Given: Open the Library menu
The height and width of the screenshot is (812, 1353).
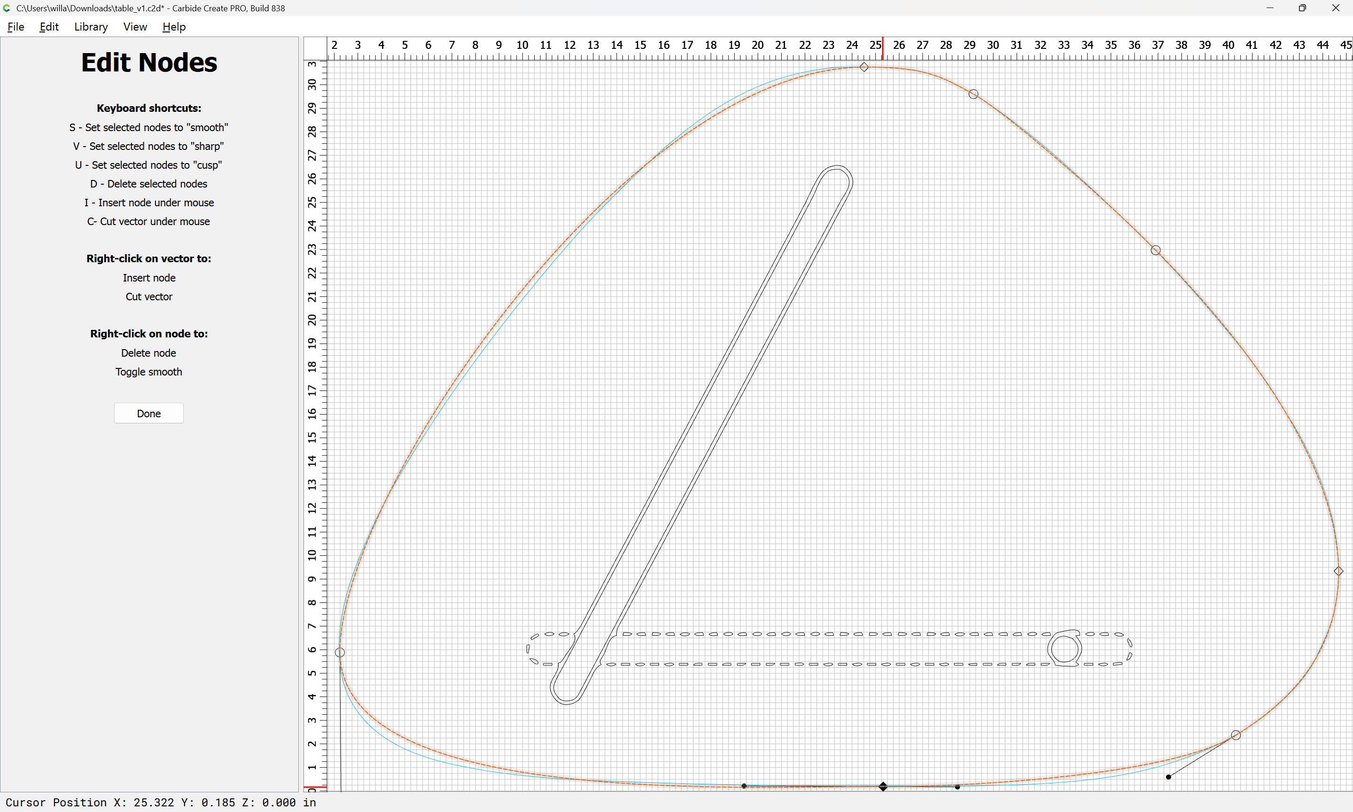Looking at the screenshot, I should (x=91, y=27).
